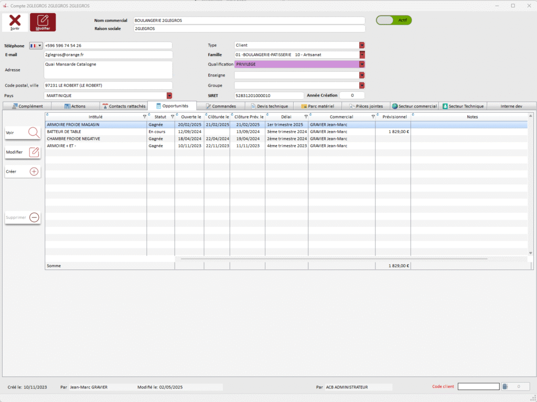Open the Parc matériel tab
This screenshot has height=402, width=537.
point(317,106)
